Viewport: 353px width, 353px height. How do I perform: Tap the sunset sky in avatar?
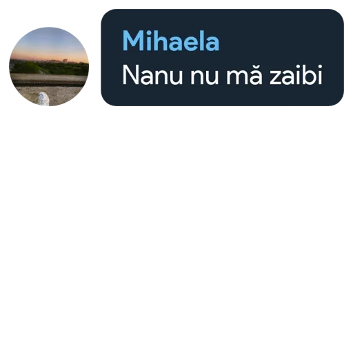pyautogui.click(x=49, y=43)
